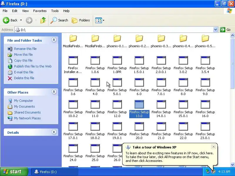
Task: Select the Firefox Setup 1.0.6 file icon
Action: click(95, 60)
